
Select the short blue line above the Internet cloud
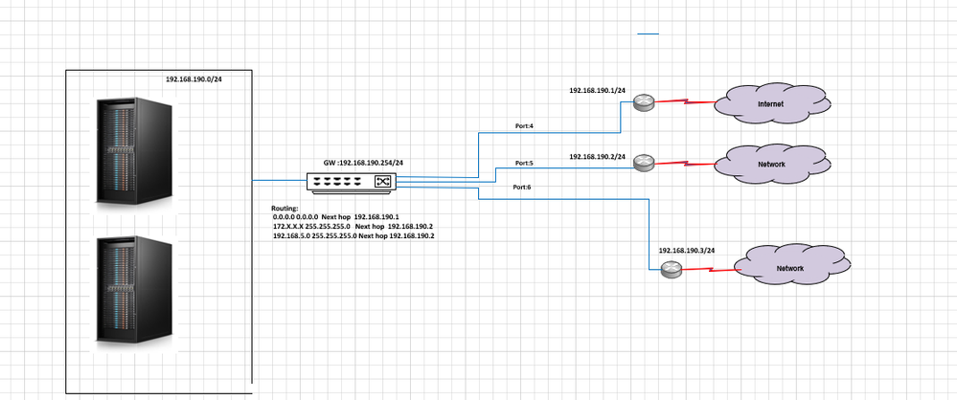[649, 34]
